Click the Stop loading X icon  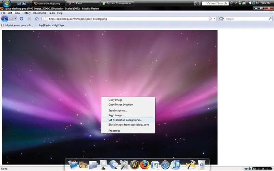[x=29, y=19]
